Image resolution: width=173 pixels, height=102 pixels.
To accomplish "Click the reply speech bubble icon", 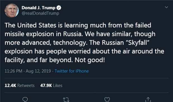I will click(x=25, y=99).
